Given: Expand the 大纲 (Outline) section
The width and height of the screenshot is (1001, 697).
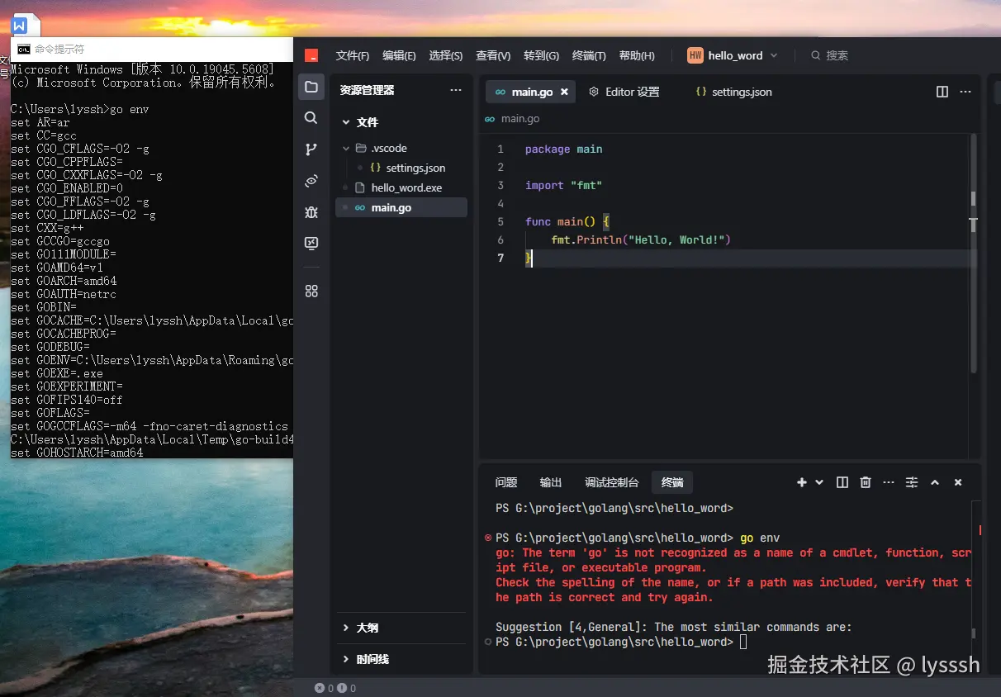Looking at the screenshot, I should click(364, 628).
